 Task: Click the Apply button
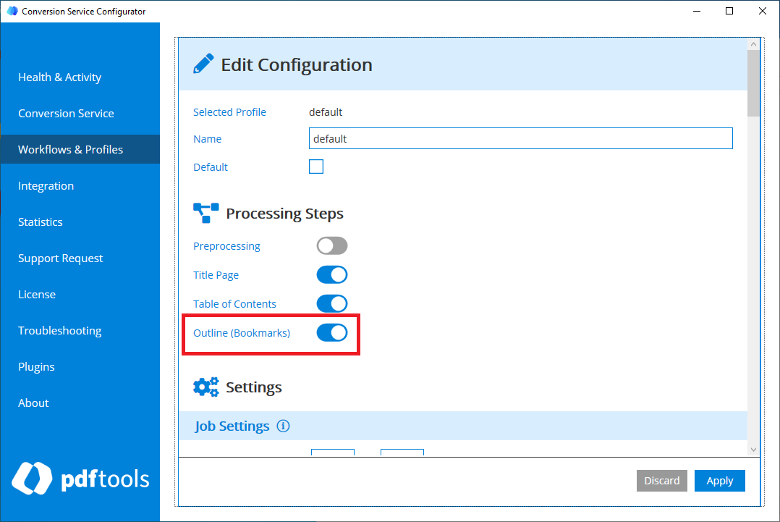point(719,481)
